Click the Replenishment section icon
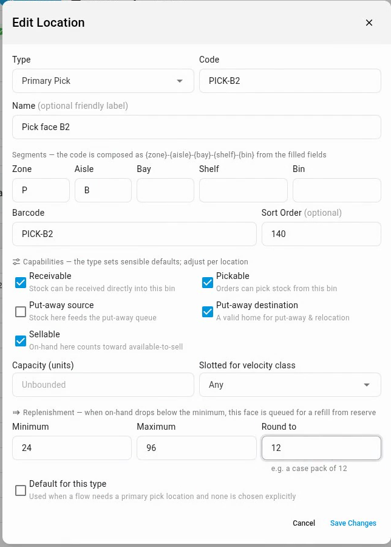The width and height of the screenshot is (391, 547). [x=16, y=412]
